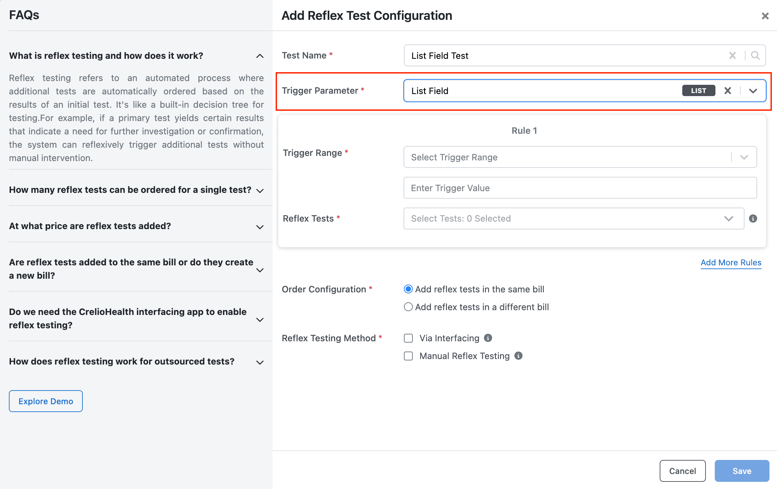Click the Add More Rules link
The image size is (777, 489).
pyautogui.click(x=731, y=262)
